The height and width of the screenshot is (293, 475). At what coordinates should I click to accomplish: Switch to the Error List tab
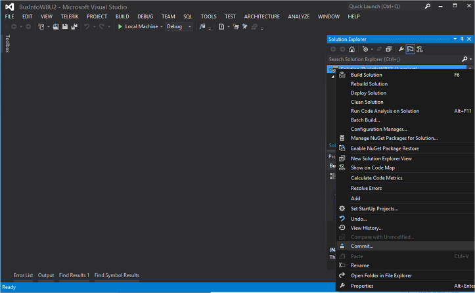point(23,275)
